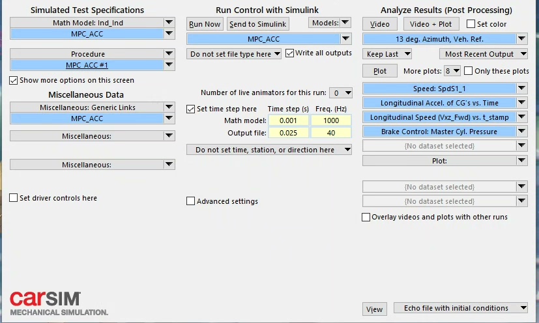Screen dimensions: 539x323
Task: Click the View button
Action: pyautogui.click(x=374, y=309)
